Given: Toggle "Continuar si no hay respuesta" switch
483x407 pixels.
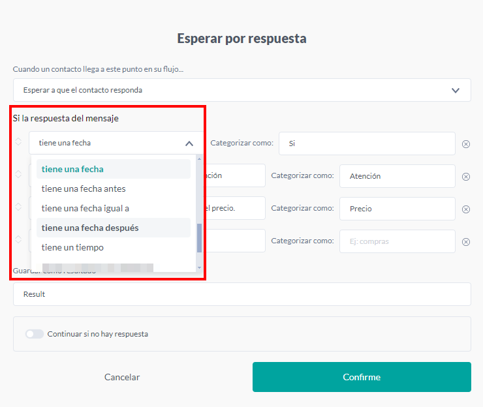Looking at the screenshot, I should [35, 334].
